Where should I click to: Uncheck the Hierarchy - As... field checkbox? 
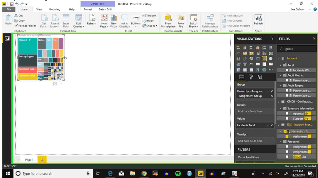(x=285, y=131)
